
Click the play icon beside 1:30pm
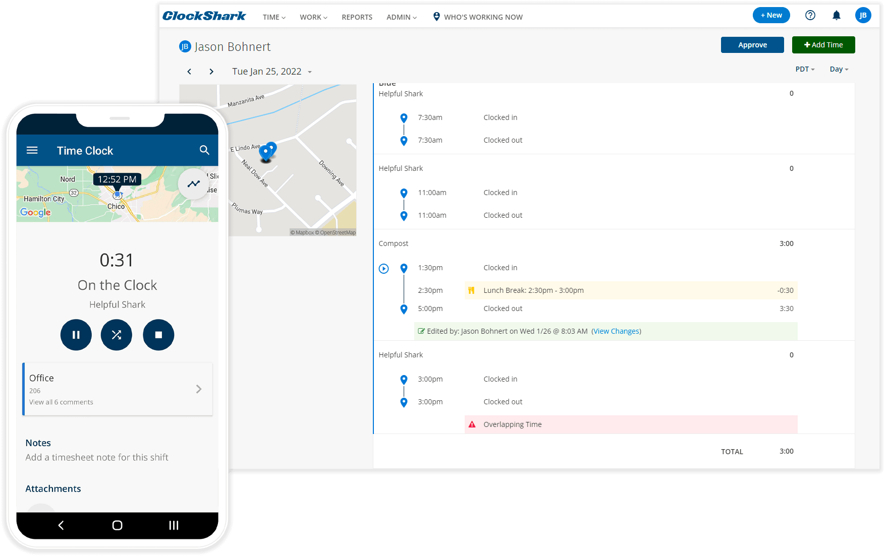tap(384, 269)
